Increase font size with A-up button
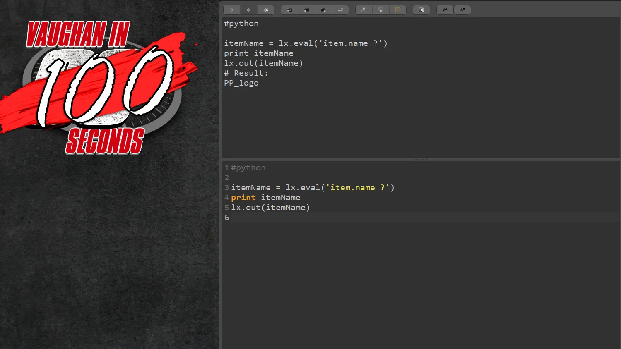 coord(445,10)
